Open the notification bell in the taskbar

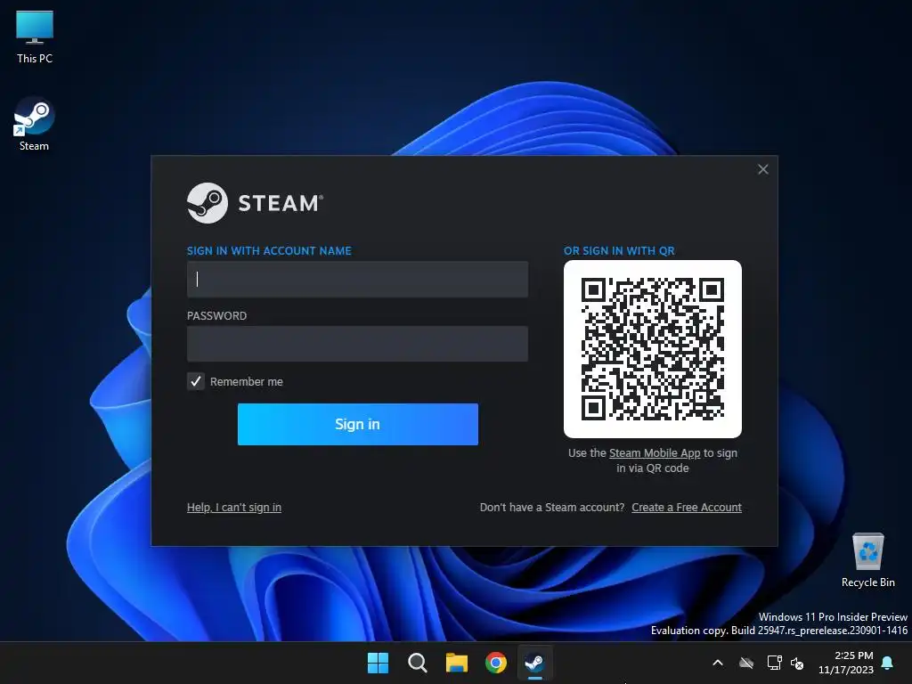(888, 663)
